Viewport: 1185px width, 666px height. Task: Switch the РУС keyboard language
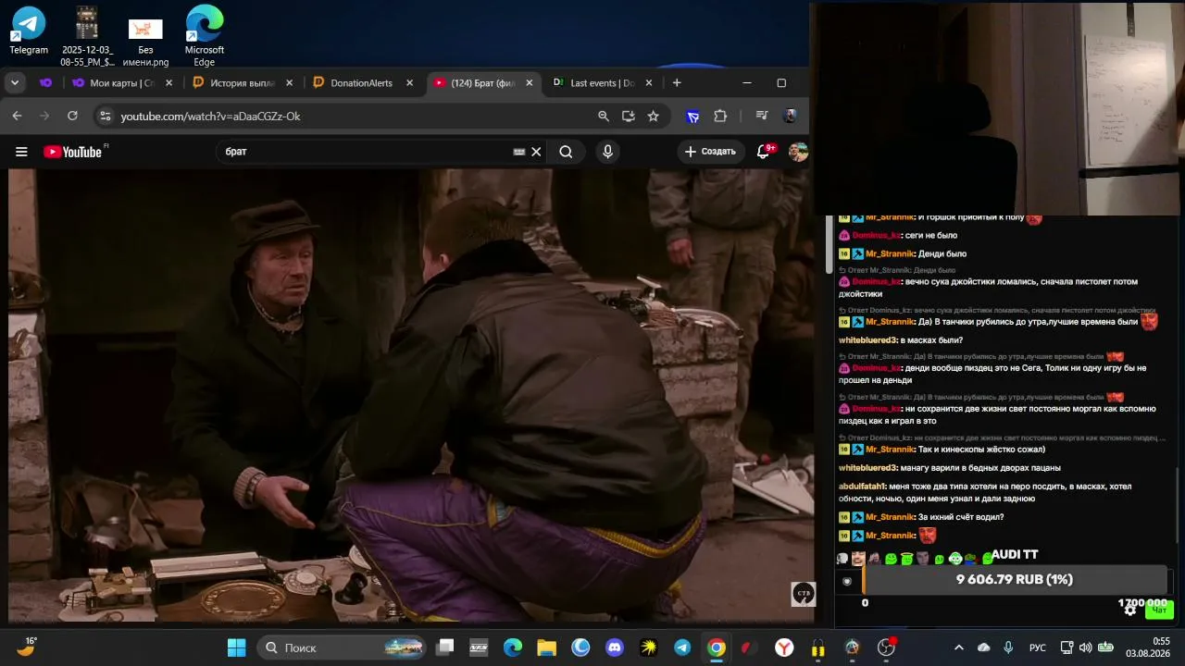coord(1038,647)
